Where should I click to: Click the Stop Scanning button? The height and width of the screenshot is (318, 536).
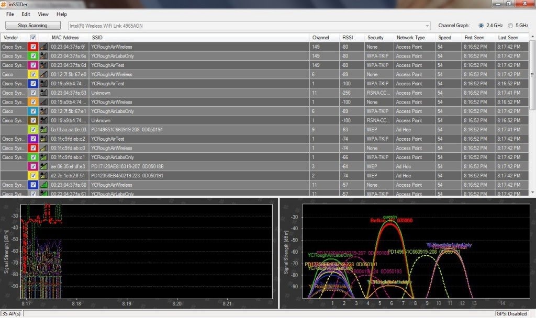point(32,25)
